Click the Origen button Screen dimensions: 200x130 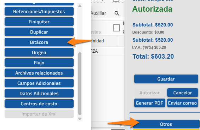39,52
